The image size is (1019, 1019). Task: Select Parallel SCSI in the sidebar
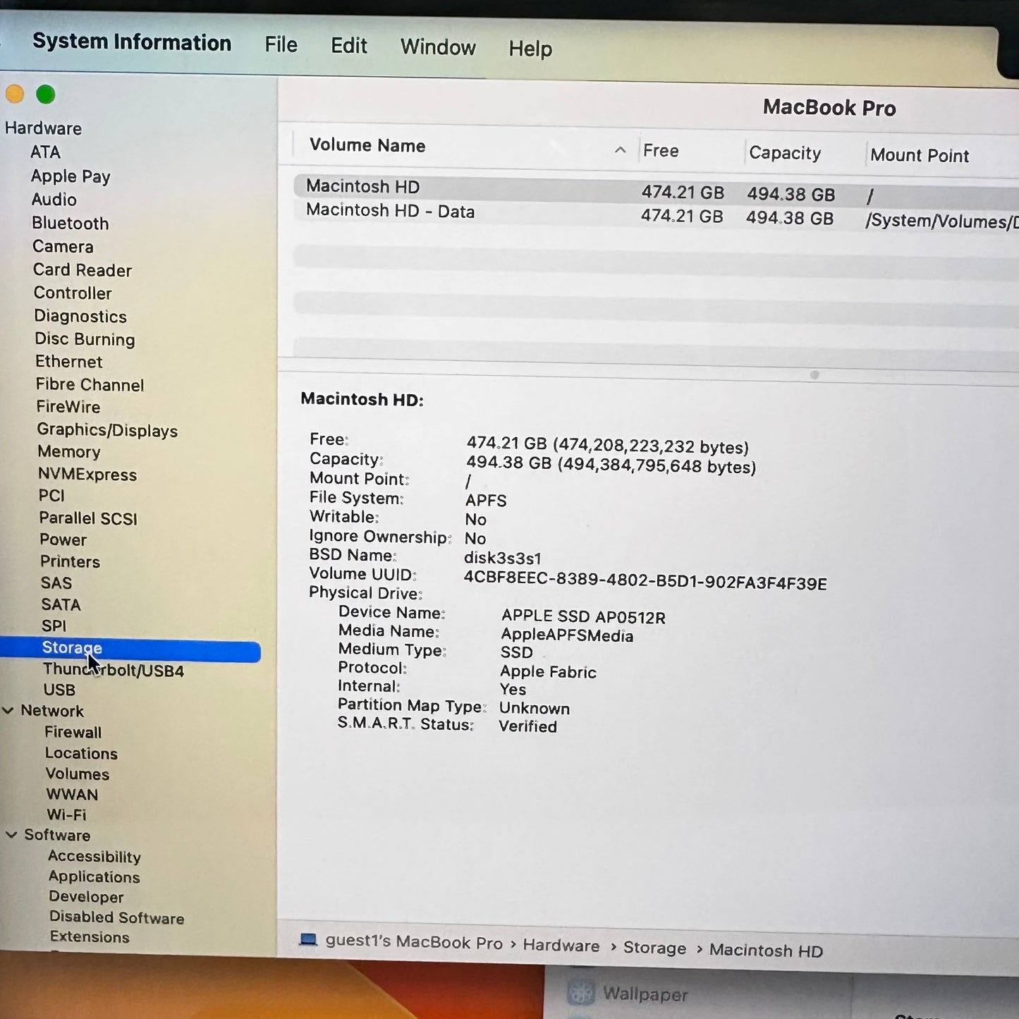[x=88, y=518]
